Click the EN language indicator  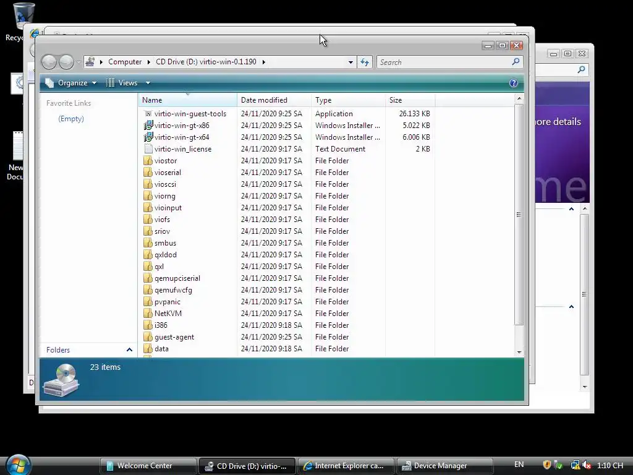click(x=519, y=464)
